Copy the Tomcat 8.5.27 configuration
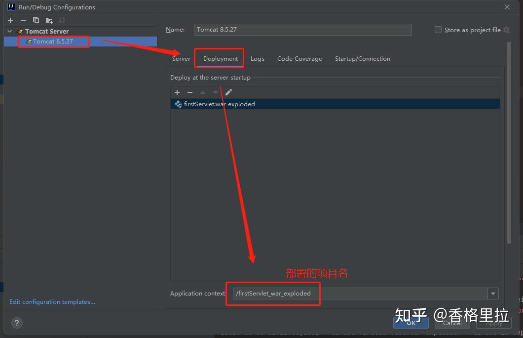The height and width of the screenshot is (338, 523). pos(35,20)
